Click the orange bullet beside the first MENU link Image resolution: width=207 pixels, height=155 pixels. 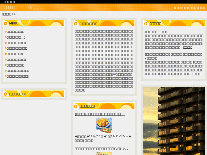coord(5,32)
